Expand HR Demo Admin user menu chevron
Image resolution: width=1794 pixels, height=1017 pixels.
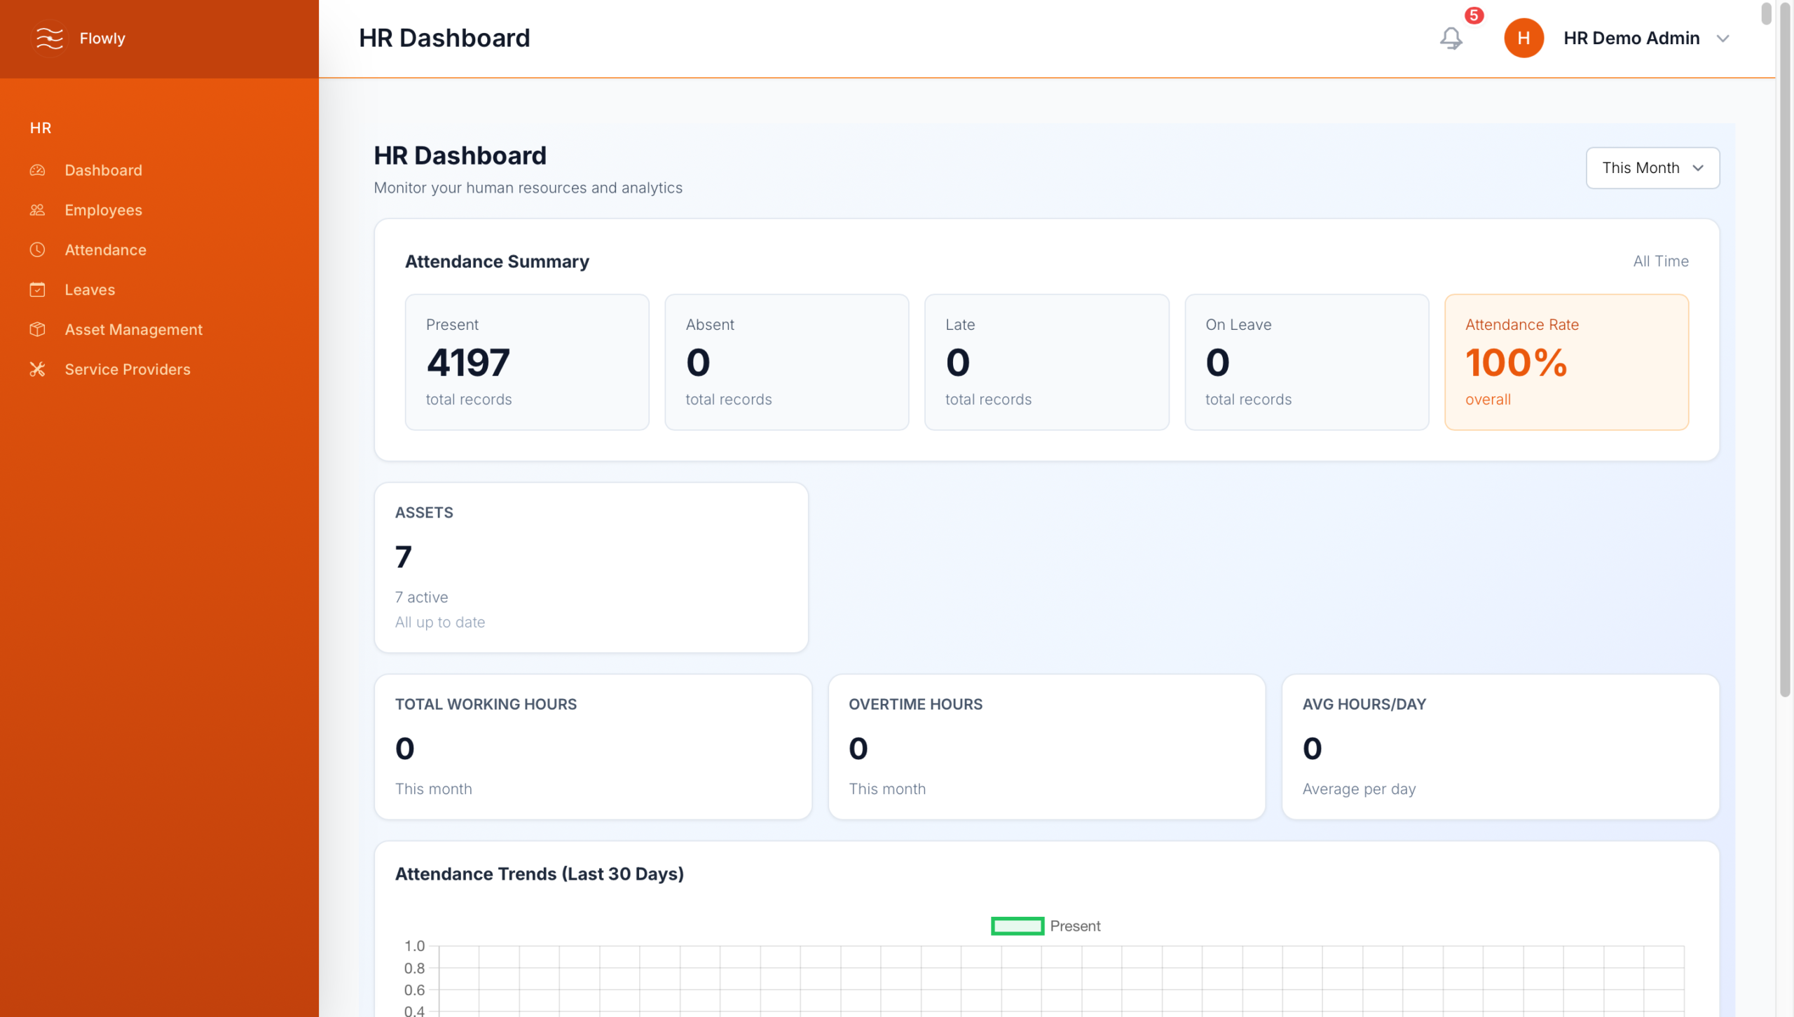tap(1723, 39)
